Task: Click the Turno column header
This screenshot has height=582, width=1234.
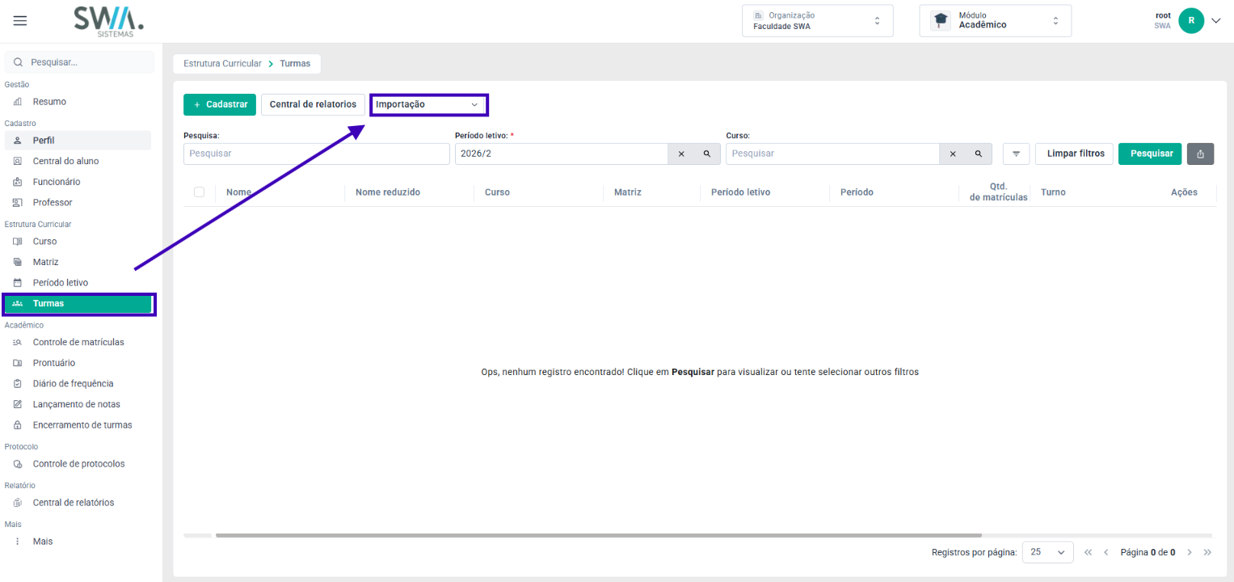Action: (x=1053, y=192)
